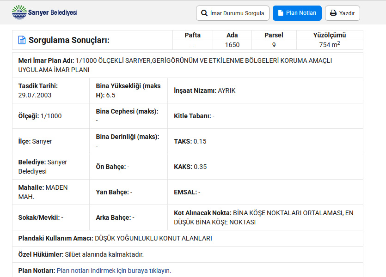Select Plandaki Kullanım Amacı row
Image resolution: width=386 pixels, height=277 pixels.
coord(188,238)
